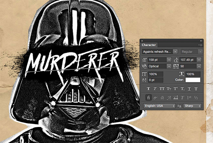
Task: Click the anti-aliasing aa icon
Action: pos(179,106)
